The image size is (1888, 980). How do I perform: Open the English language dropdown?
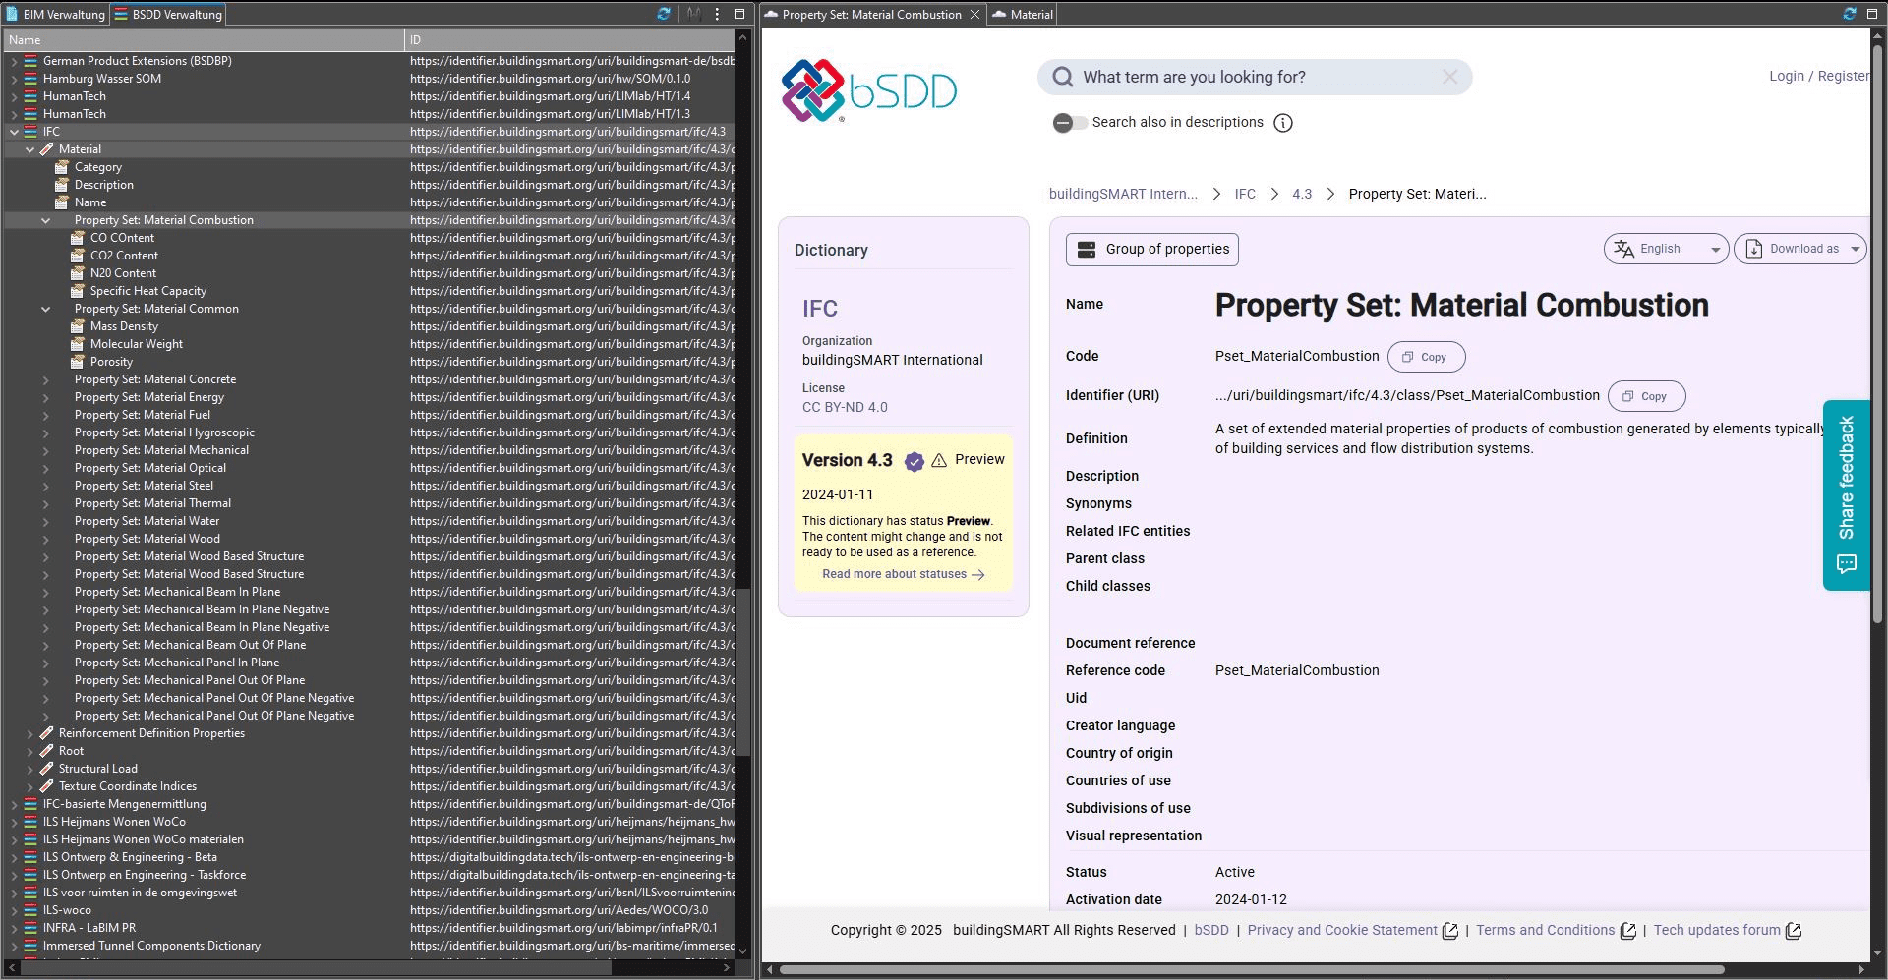(1666, 249)
